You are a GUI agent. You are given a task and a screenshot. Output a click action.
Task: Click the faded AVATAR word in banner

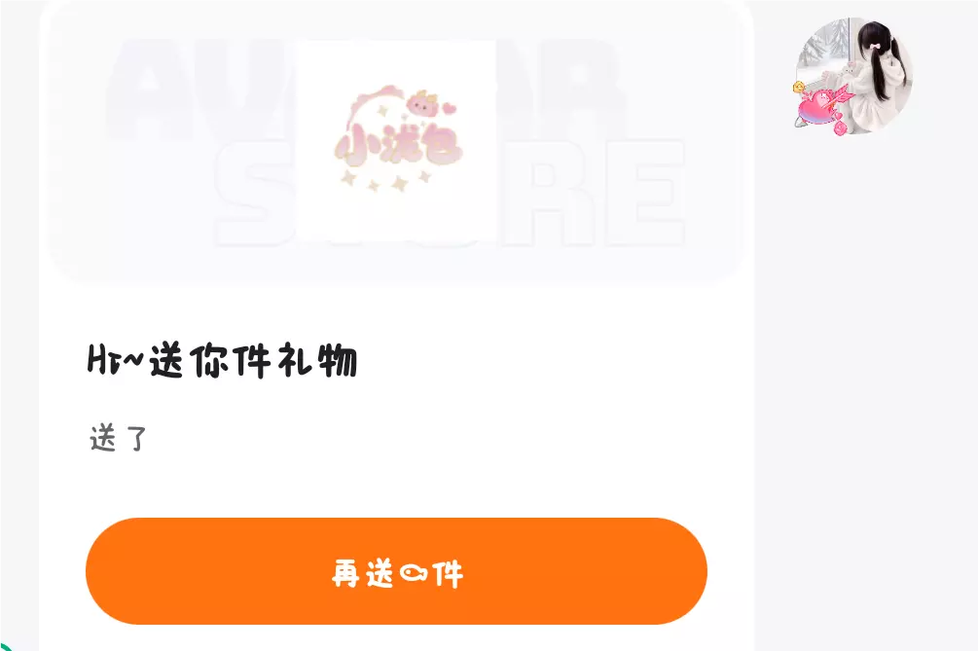point(365,88)
